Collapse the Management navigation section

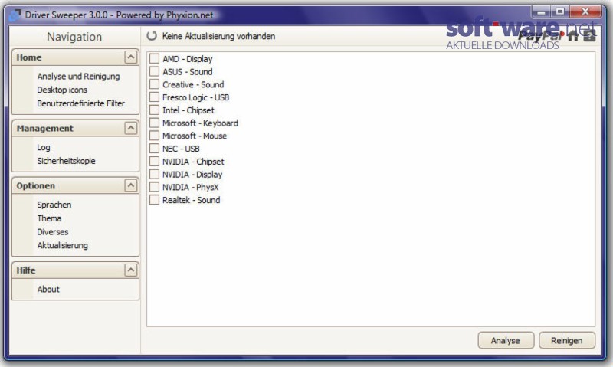[x=131, y=128]
